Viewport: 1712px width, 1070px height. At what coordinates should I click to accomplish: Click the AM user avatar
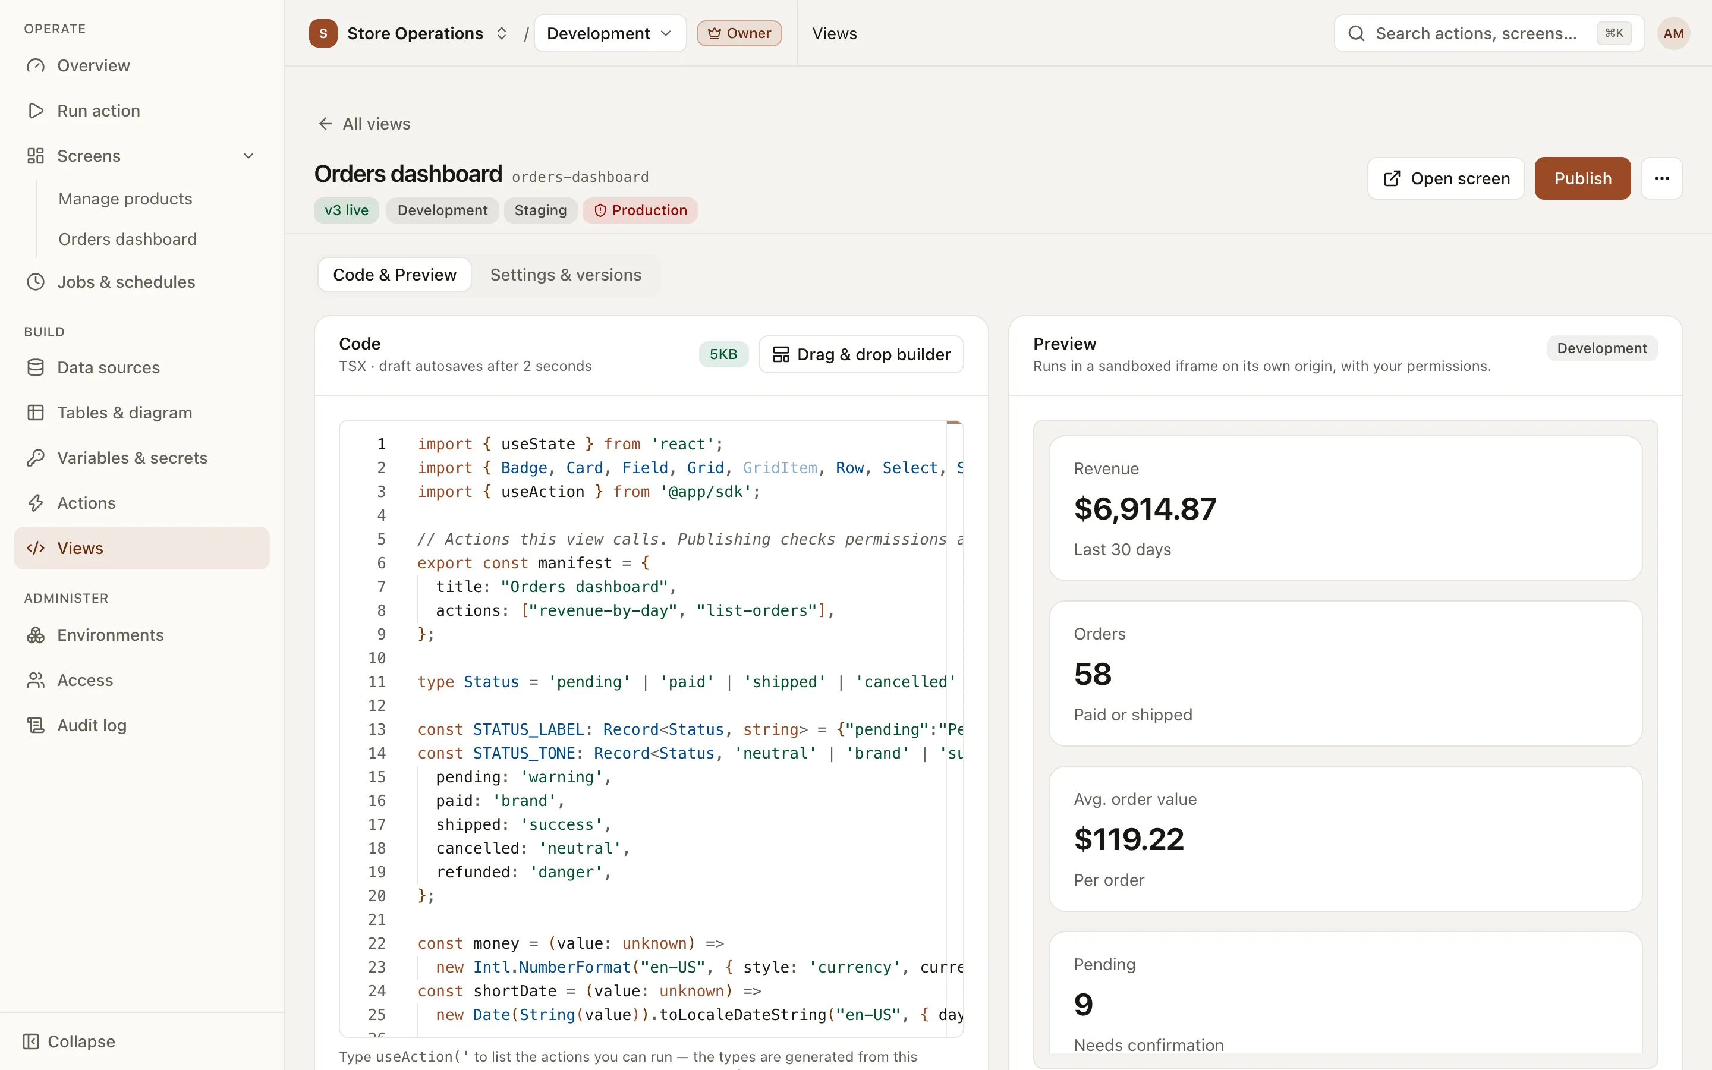pos(1673,33)
